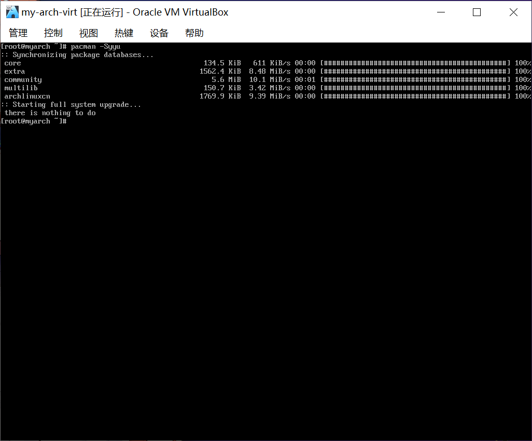Click the community repository progress bar

(415, 80)
